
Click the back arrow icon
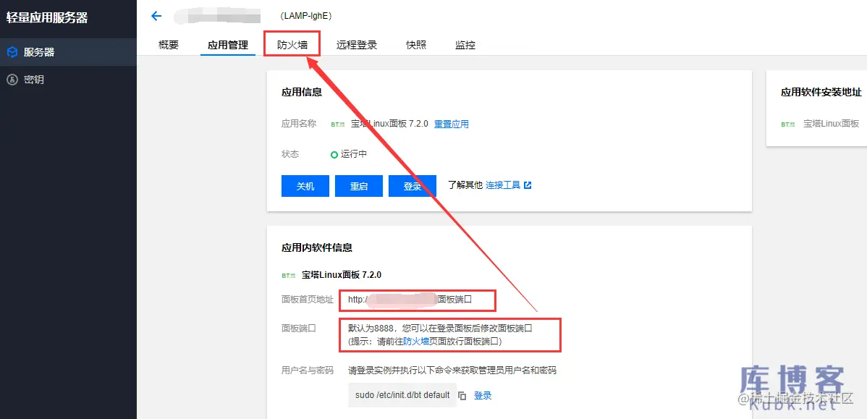coord(156,16)
